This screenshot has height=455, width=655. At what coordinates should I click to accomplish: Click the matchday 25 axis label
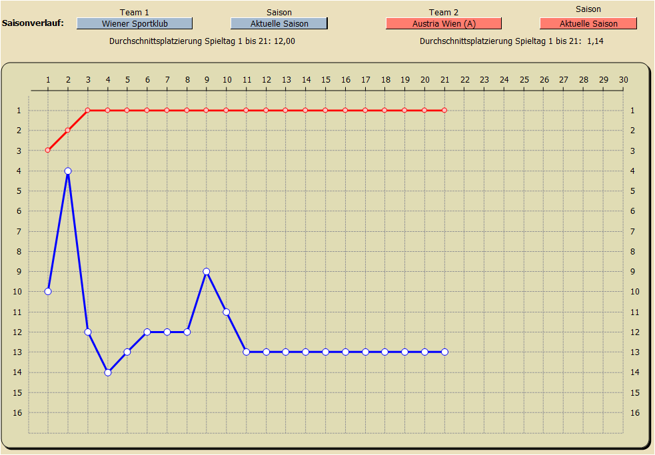524,79
